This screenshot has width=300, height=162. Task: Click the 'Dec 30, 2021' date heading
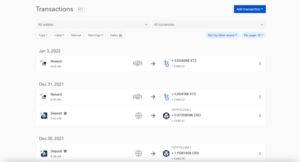(x=51, y=139)
